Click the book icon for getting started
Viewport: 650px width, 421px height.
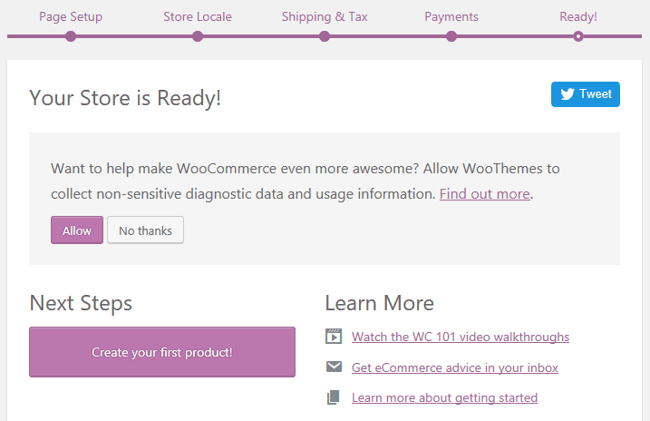[x=334, y=397]
